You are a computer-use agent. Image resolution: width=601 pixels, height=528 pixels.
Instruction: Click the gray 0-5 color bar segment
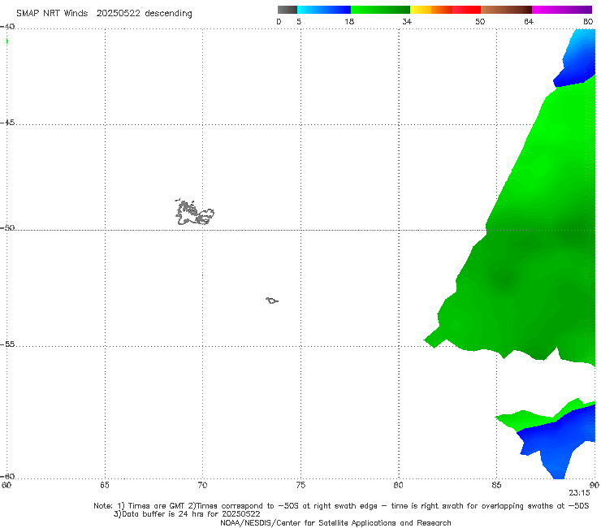[288, 10]
